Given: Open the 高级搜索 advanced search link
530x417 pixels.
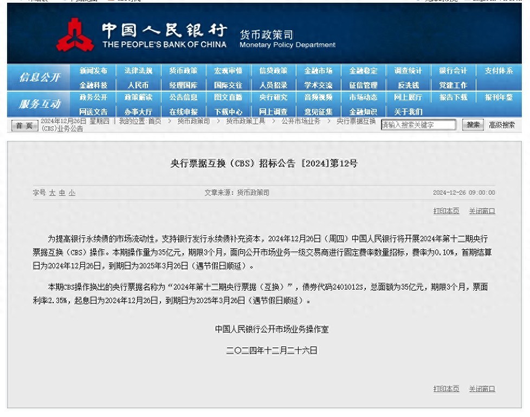Looking at the screenshot, I should coord(502,125).
